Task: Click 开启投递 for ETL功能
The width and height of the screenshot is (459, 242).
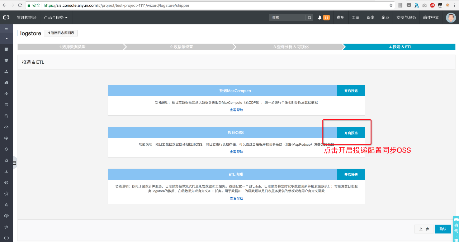Action: pos(351,174)
